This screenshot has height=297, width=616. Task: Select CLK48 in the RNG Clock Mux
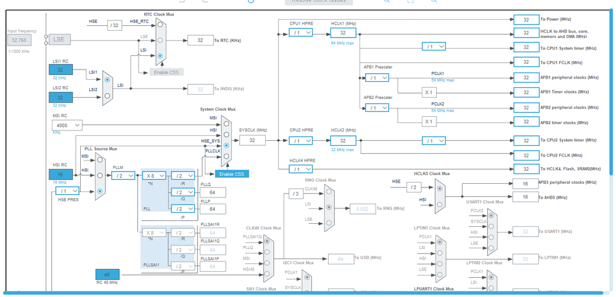point(329,192)
